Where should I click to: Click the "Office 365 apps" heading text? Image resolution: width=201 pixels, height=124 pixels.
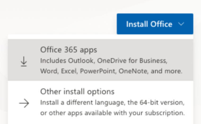click(68, 50)
